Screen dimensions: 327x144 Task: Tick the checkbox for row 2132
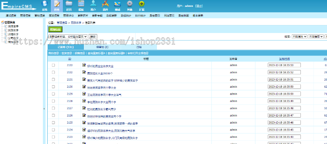click(53, 72)
